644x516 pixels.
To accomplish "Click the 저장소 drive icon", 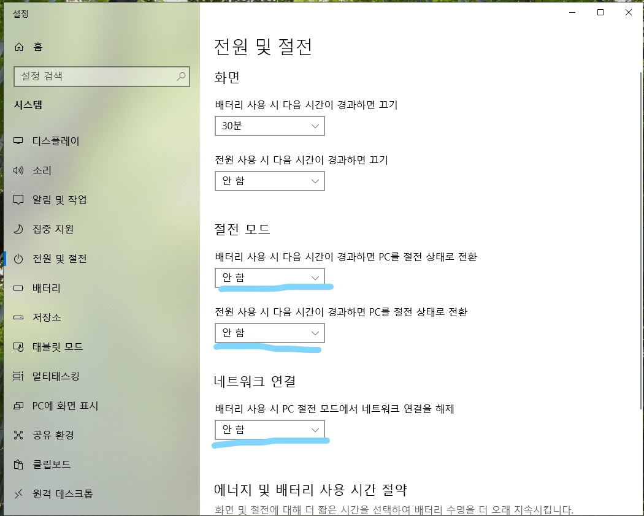I will 18,317.
